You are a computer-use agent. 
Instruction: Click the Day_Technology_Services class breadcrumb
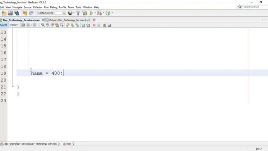coord(31,144)
